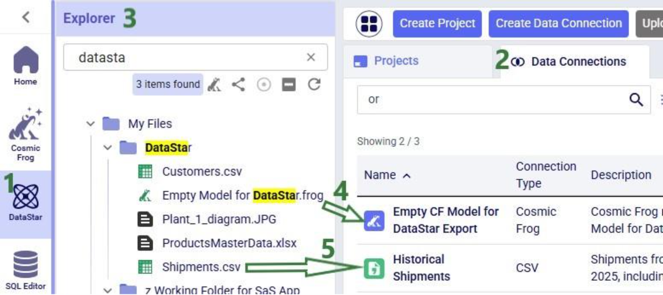Click the 'Showing 2 / 3' text

(x=388, y=141)
